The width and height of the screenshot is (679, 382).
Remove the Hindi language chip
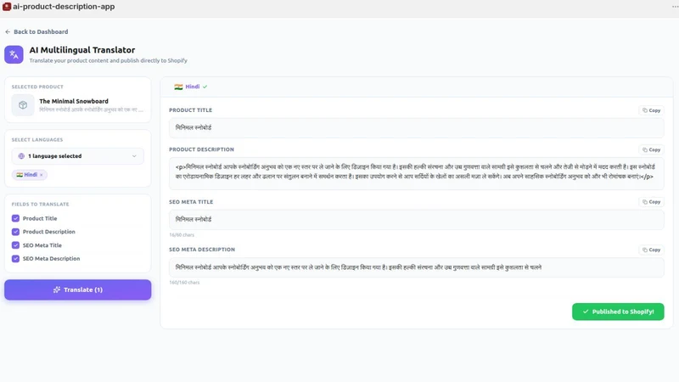pos(42,175)
